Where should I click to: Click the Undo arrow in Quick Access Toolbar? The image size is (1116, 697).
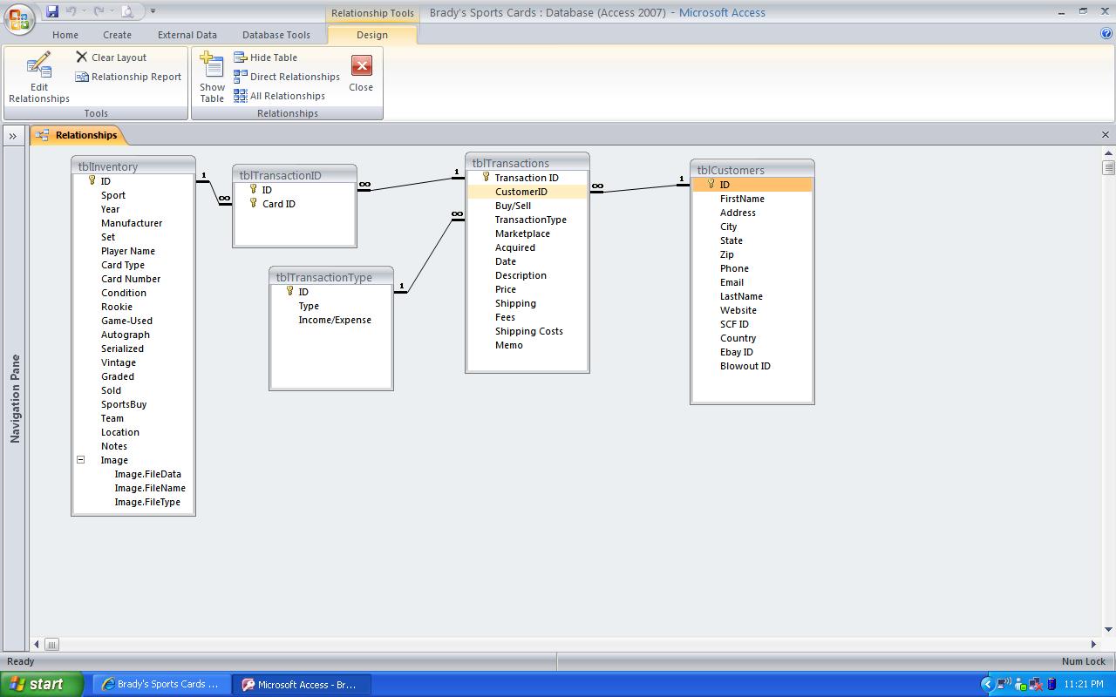71,11
